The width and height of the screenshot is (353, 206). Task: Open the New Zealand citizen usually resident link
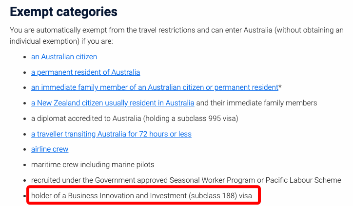(113, 103)
